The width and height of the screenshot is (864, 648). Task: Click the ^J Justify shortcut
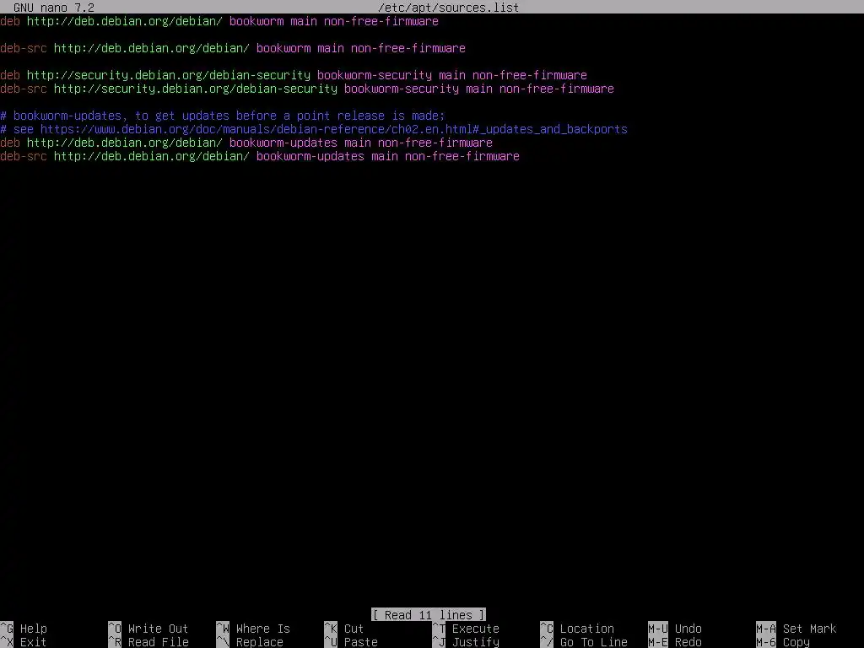(466, 642)
